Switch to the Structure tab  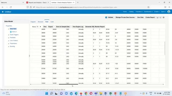pos(41,22)
